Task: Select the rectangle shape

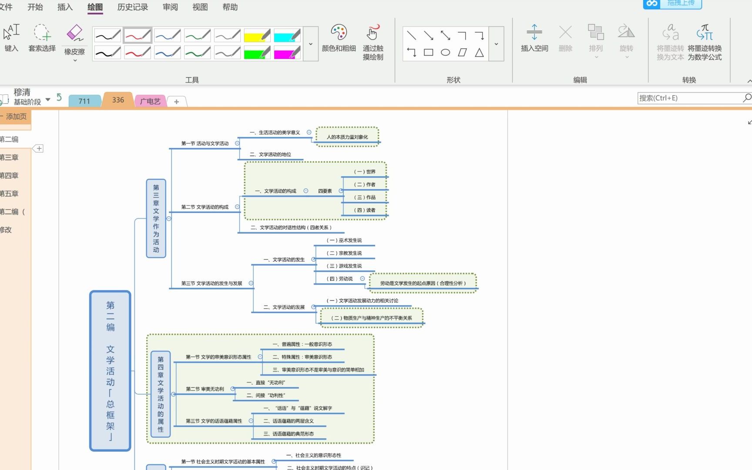Action: [x=428, y=53]
